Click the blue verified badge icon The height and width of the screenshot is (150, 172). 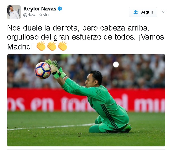click(x=60, y=8)
